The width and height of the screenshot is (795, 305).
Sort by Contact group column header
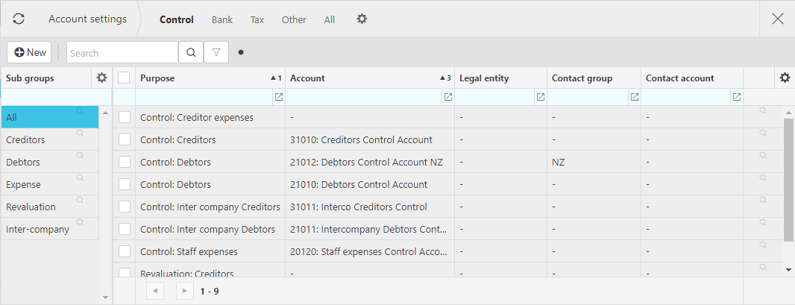coord(594,78)
